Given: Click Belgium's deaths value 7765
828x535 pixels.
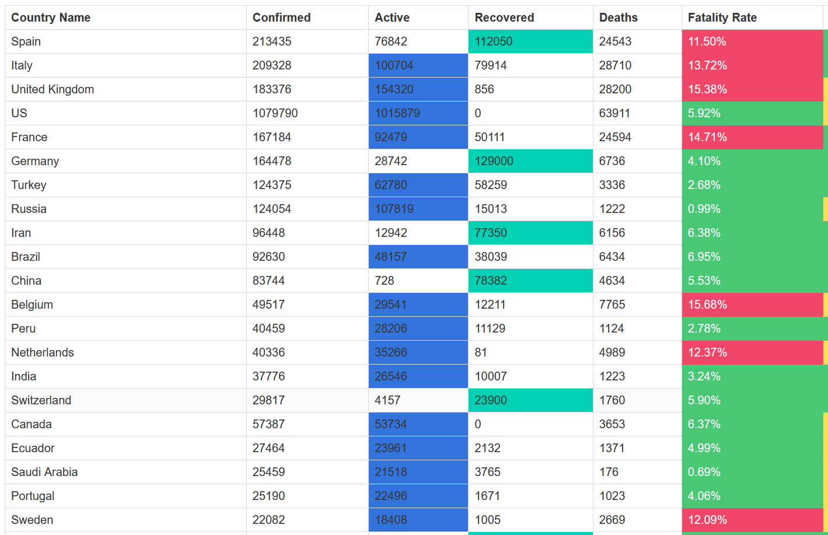Looking at the screenshot, I should (612, 305).
